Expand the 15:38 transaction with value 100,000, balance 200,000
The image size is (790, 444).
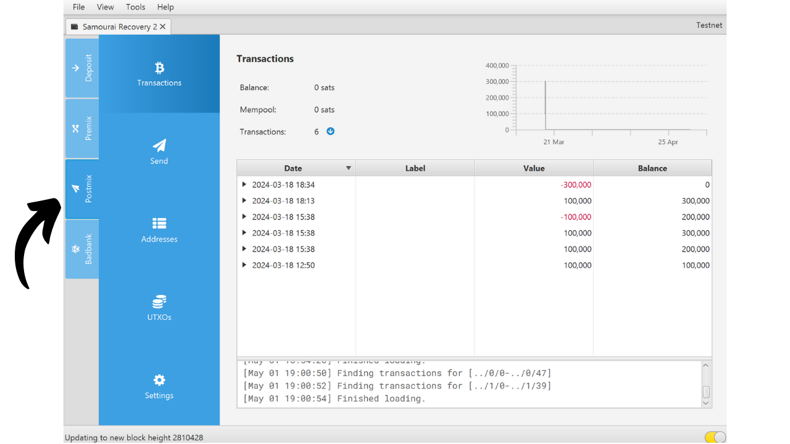[244, 249]
